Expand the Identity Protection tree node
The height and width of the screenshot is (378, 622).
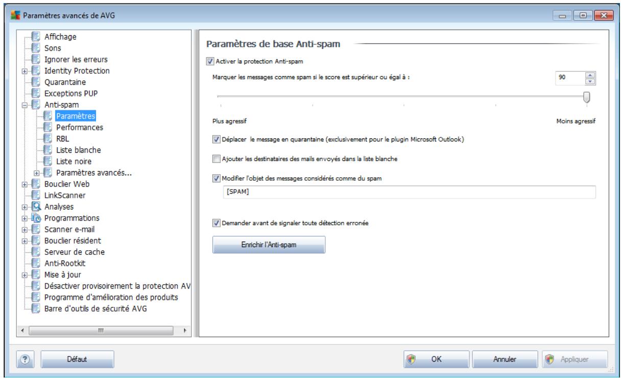click(x=26, y=70)
